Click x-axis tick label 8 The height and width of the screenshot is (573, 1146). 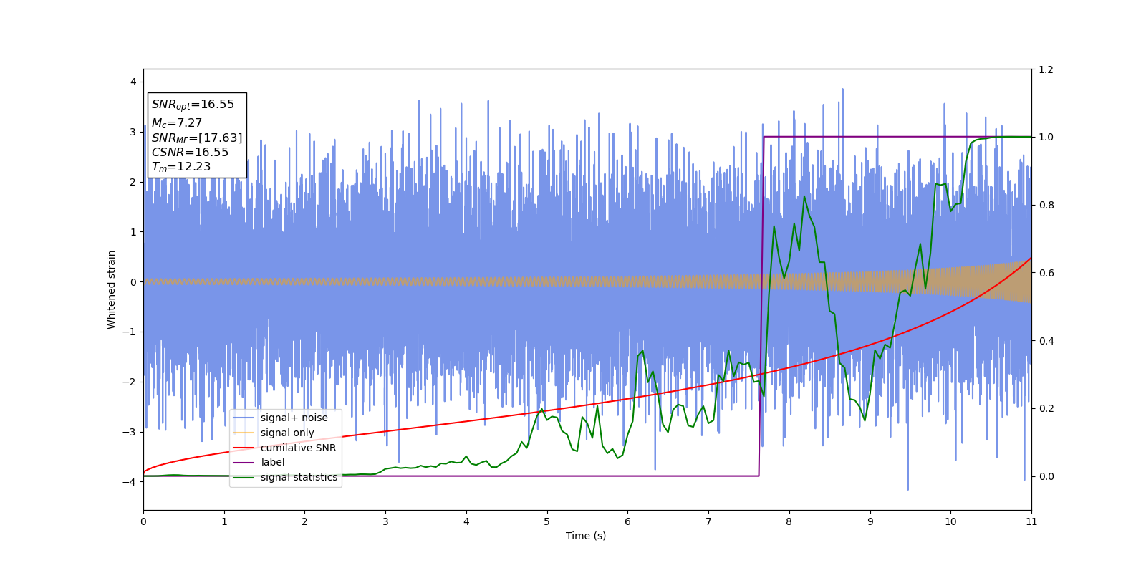point(789,521)
